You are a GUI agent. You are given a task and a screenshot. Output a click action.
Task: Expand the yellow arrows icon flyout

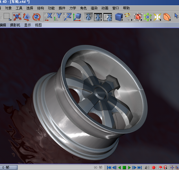161,20
